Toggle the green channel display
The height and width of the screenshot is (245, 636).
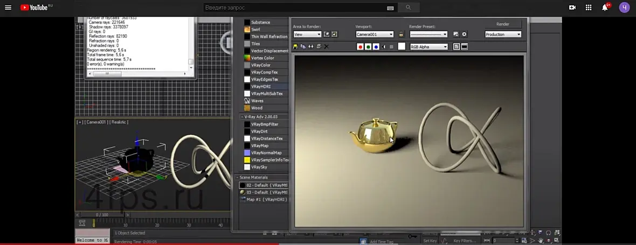[x=368, y=47]
